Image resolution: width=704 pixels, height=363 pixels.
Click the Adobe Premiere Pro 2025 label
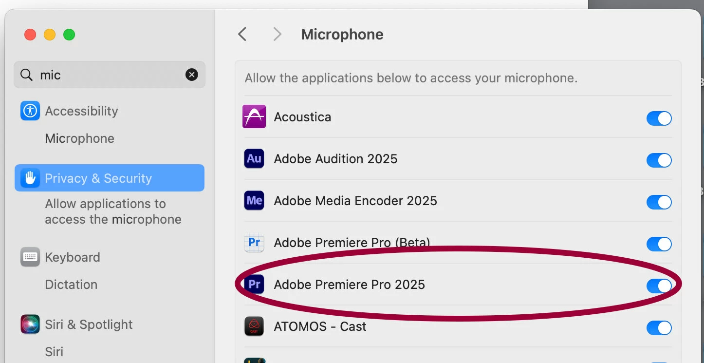pyautogui.click(x=349, y=285)
